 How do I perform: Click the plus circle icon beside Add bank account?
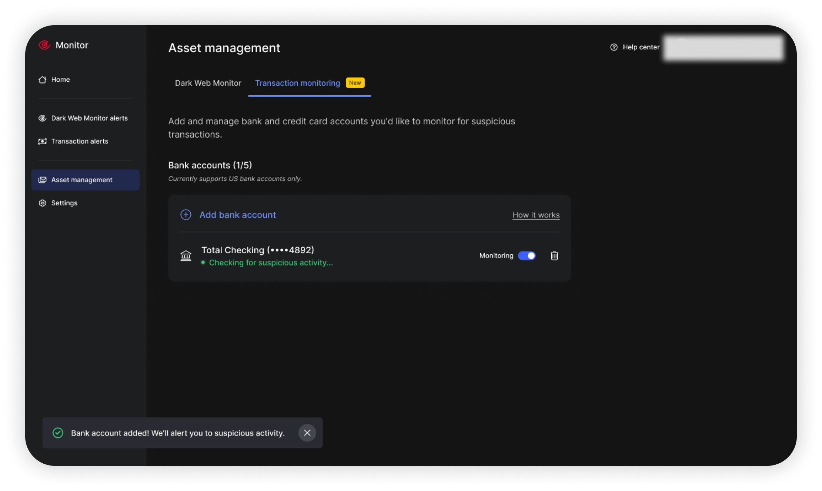click(186, 215)
